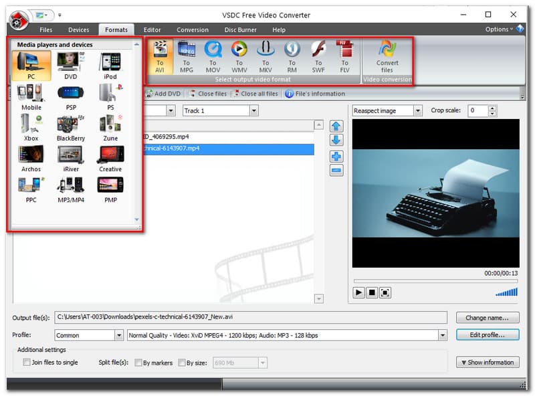Select the To MKV output format
Screen dimensions: 535x396
(x=265, y=55)
